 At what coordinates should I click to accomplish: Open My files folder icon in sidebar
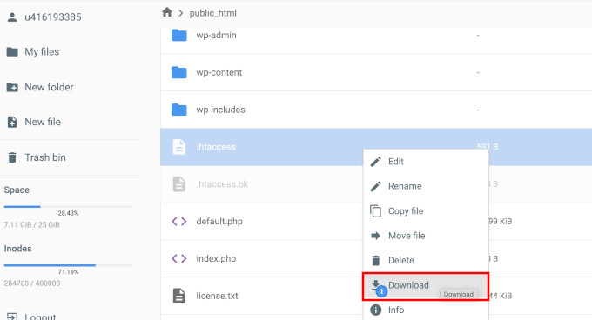click(12, 51)
